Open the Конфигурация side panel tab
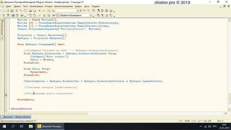The height and width of the screenshot is (130, 231). [2, 29]
